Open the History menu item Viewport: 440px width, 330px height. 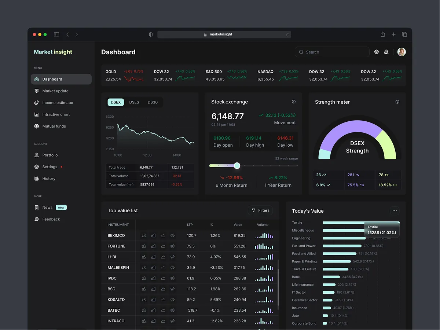(x=48, y=179)
